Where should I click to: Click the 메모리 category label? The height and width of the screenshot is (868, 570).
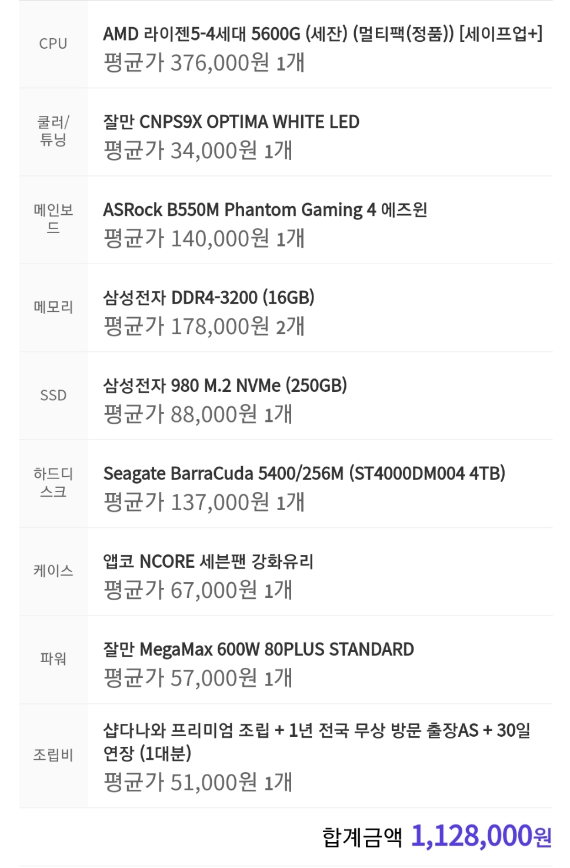pyautogui.click(x=53, y=307)
